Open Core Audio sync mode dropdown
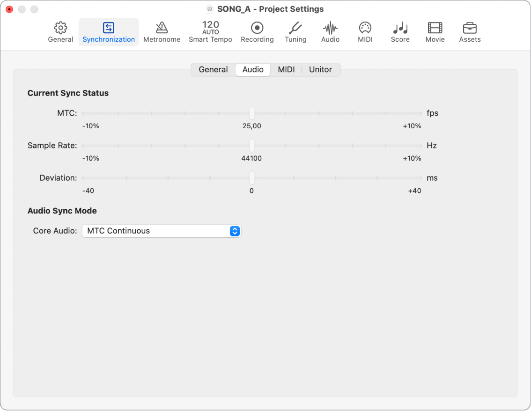Viewport: 531px width, 411px height. (162, 231)
